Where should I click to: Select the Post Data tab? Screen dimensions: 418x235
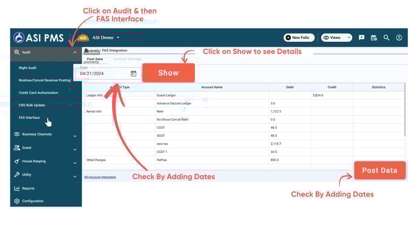tap(95, 59)
